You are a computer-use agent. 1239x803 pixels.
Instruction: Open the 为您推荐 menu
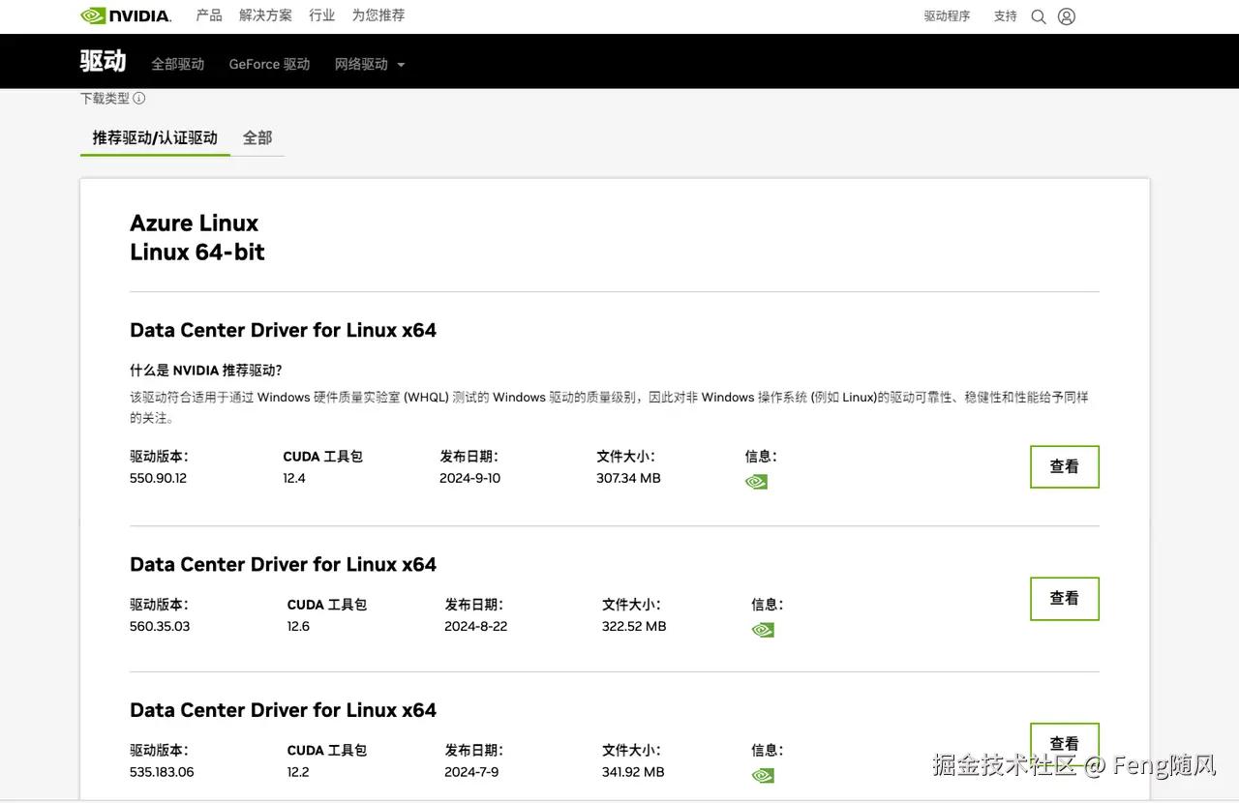378,15
